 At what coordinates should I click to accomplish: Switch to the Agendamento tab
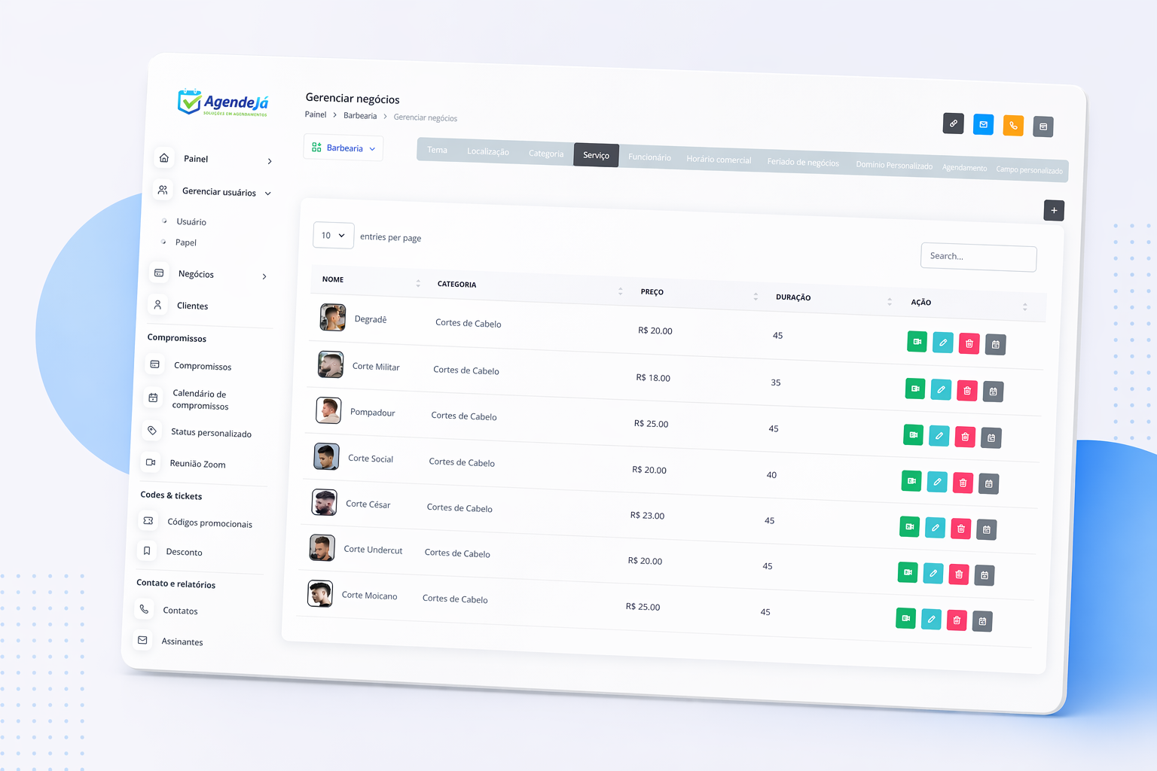point(964,168)
